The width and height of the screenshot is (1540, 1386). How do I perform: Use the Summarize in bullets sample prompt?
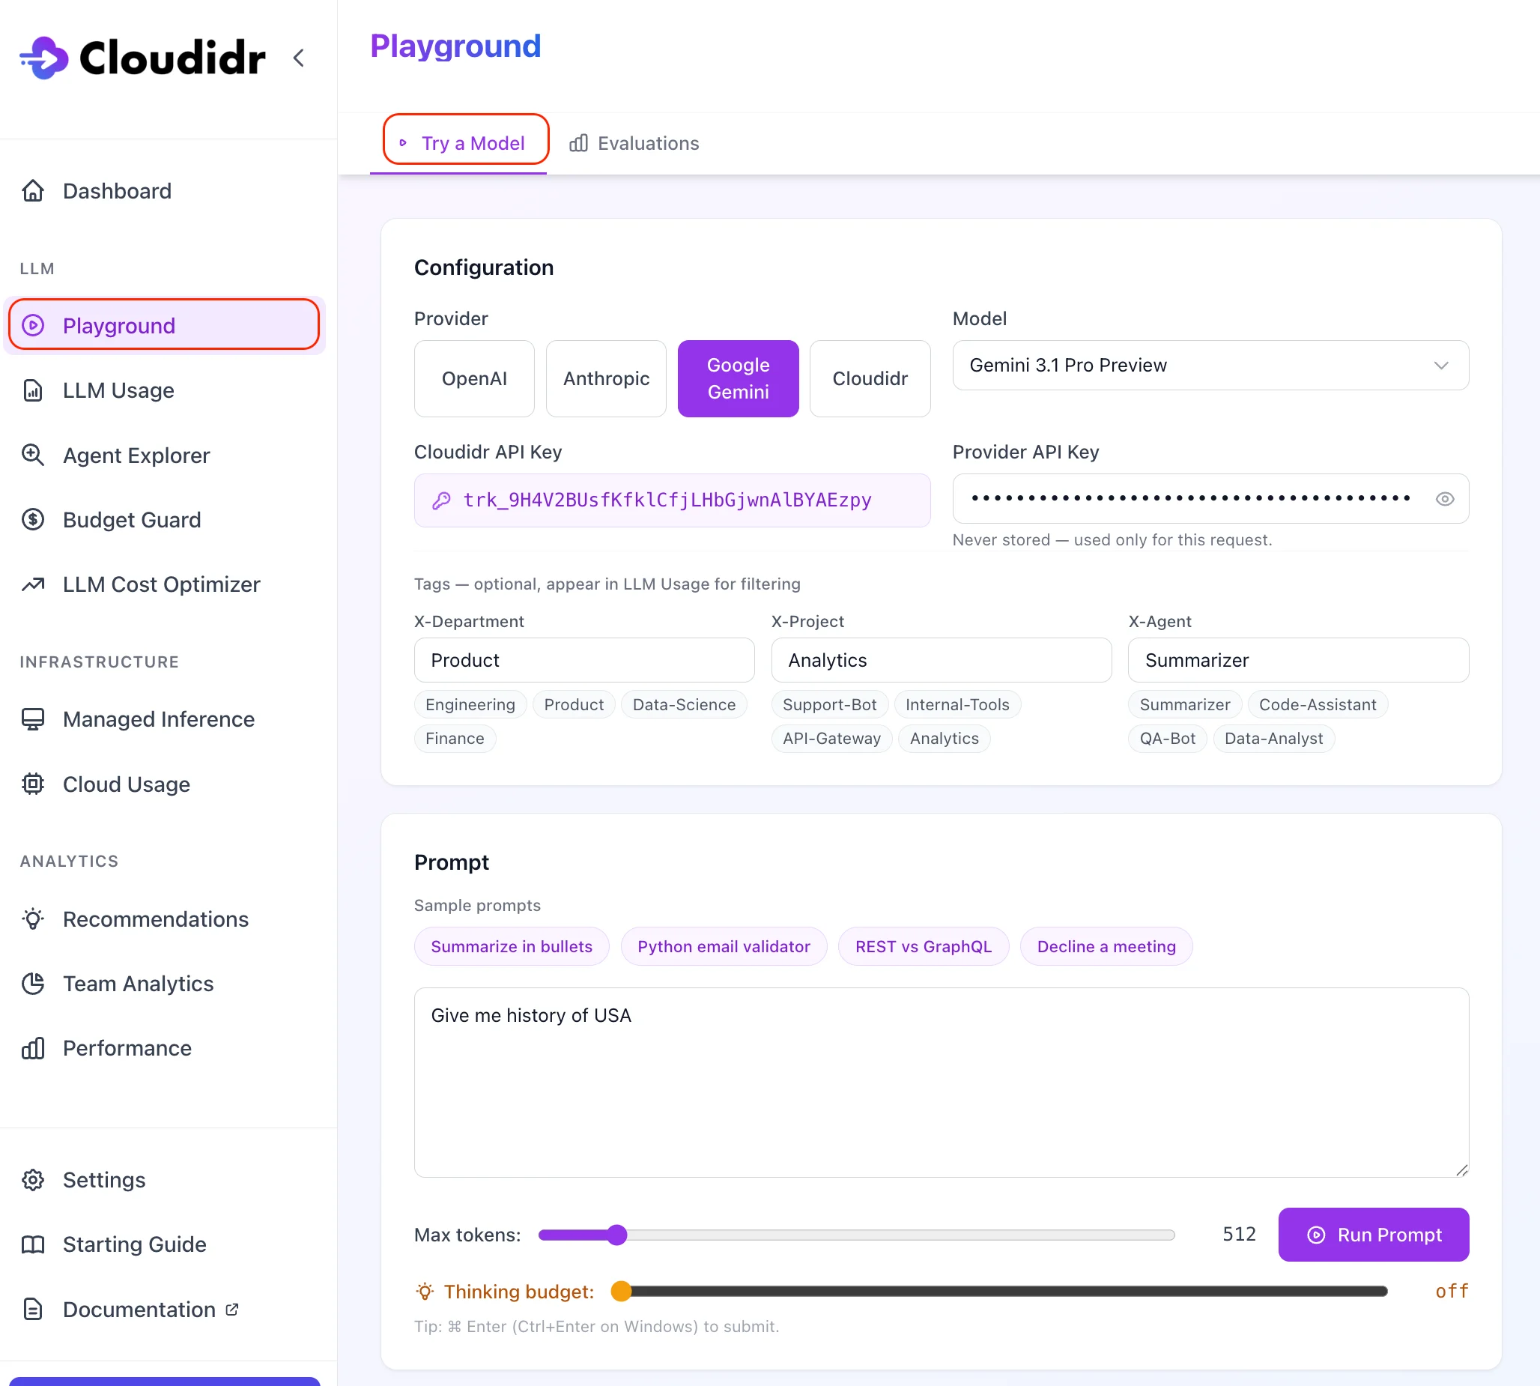tap(512, 946)
